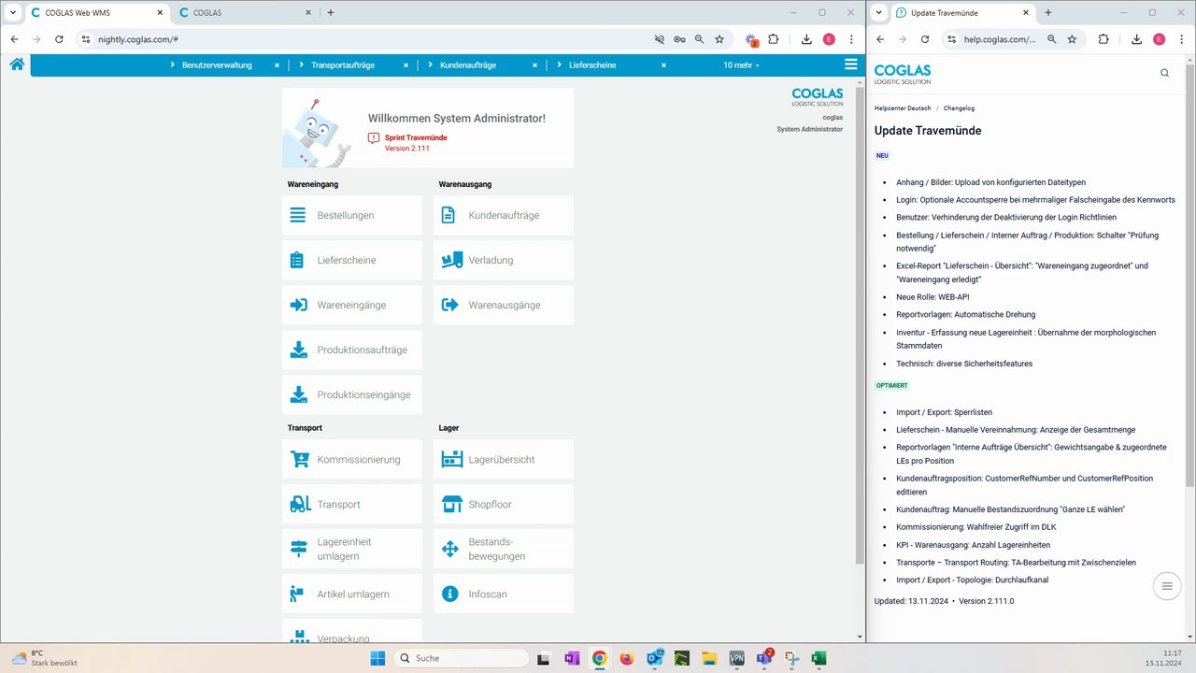Click Sprint Travemünde release link
This screenshot has height=673, width=1196.
click(x=416, y=137)
